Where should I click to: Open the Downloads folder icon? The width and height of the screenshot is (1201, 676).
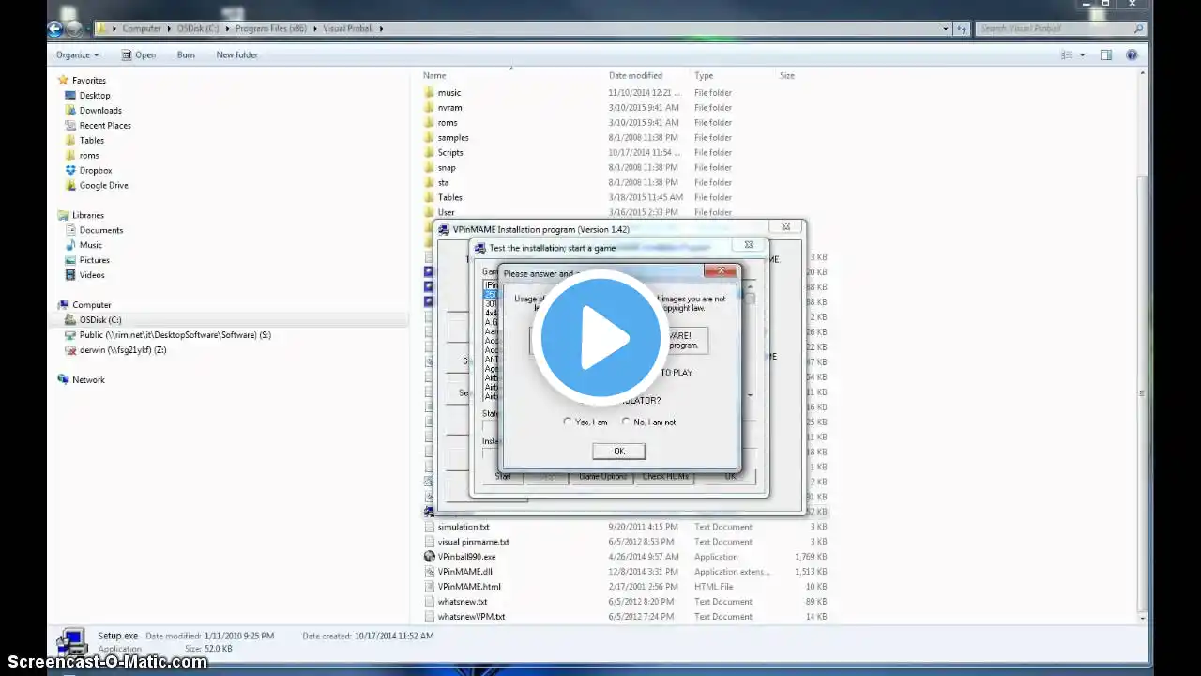pos(70,111)
